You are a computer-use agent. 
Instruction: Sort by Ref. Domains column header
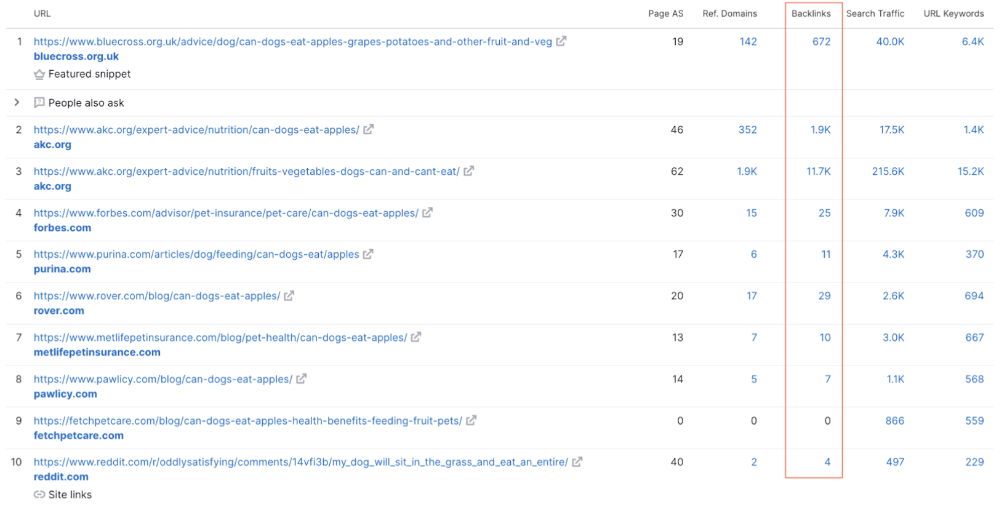tap(730, 14)
